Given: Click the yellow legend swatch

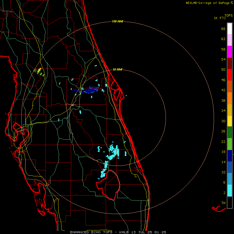Looking at the screenshot, I should click(x=230, y=121).
